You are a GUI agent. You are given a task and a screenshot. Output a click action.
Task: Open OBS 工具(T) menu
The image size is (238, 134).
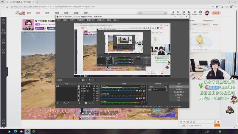(109, 20)
